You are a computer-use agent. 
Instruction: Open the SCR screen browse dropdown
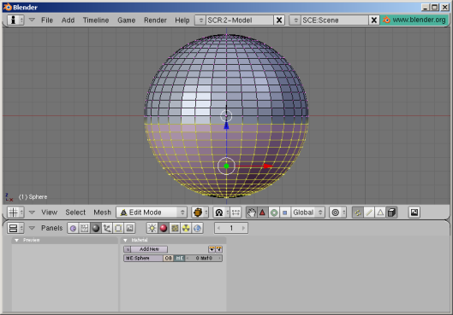point(200,20)
